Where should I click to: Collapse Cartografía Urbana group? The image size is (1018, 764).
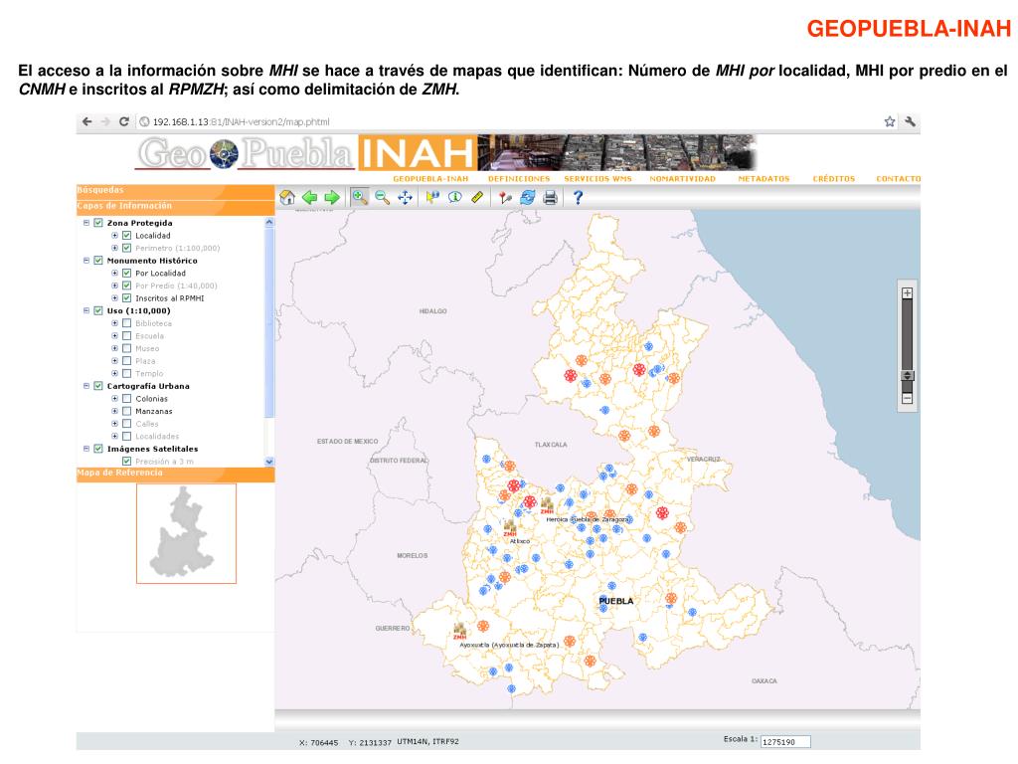tap(85, 386)
